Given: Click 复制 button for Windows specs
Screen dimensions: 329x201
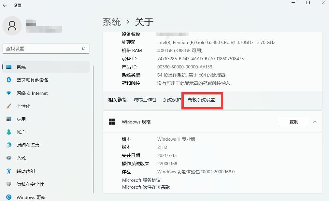Looking at the screenshot, I should 293,122.
